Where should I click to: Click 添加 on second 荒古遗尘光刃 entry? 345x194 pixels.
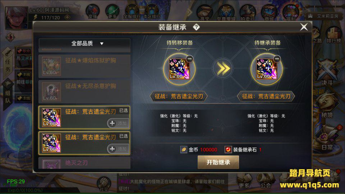[118, 149]
